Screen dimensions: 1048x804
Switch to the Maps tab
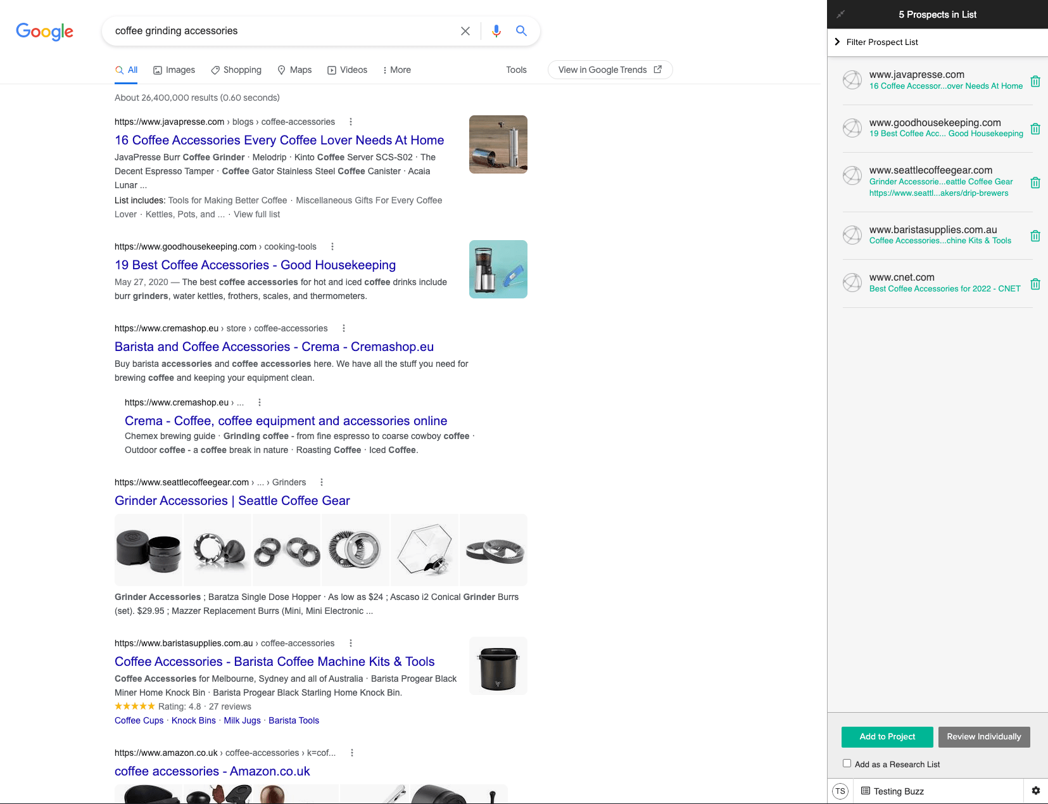coord(294,70)
